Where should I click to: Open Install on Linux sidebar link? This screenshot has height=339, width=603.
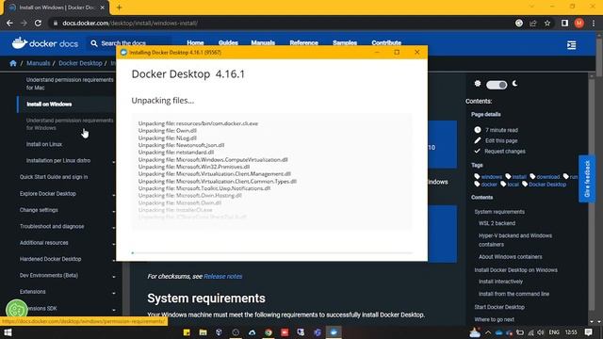click(44, 144)
